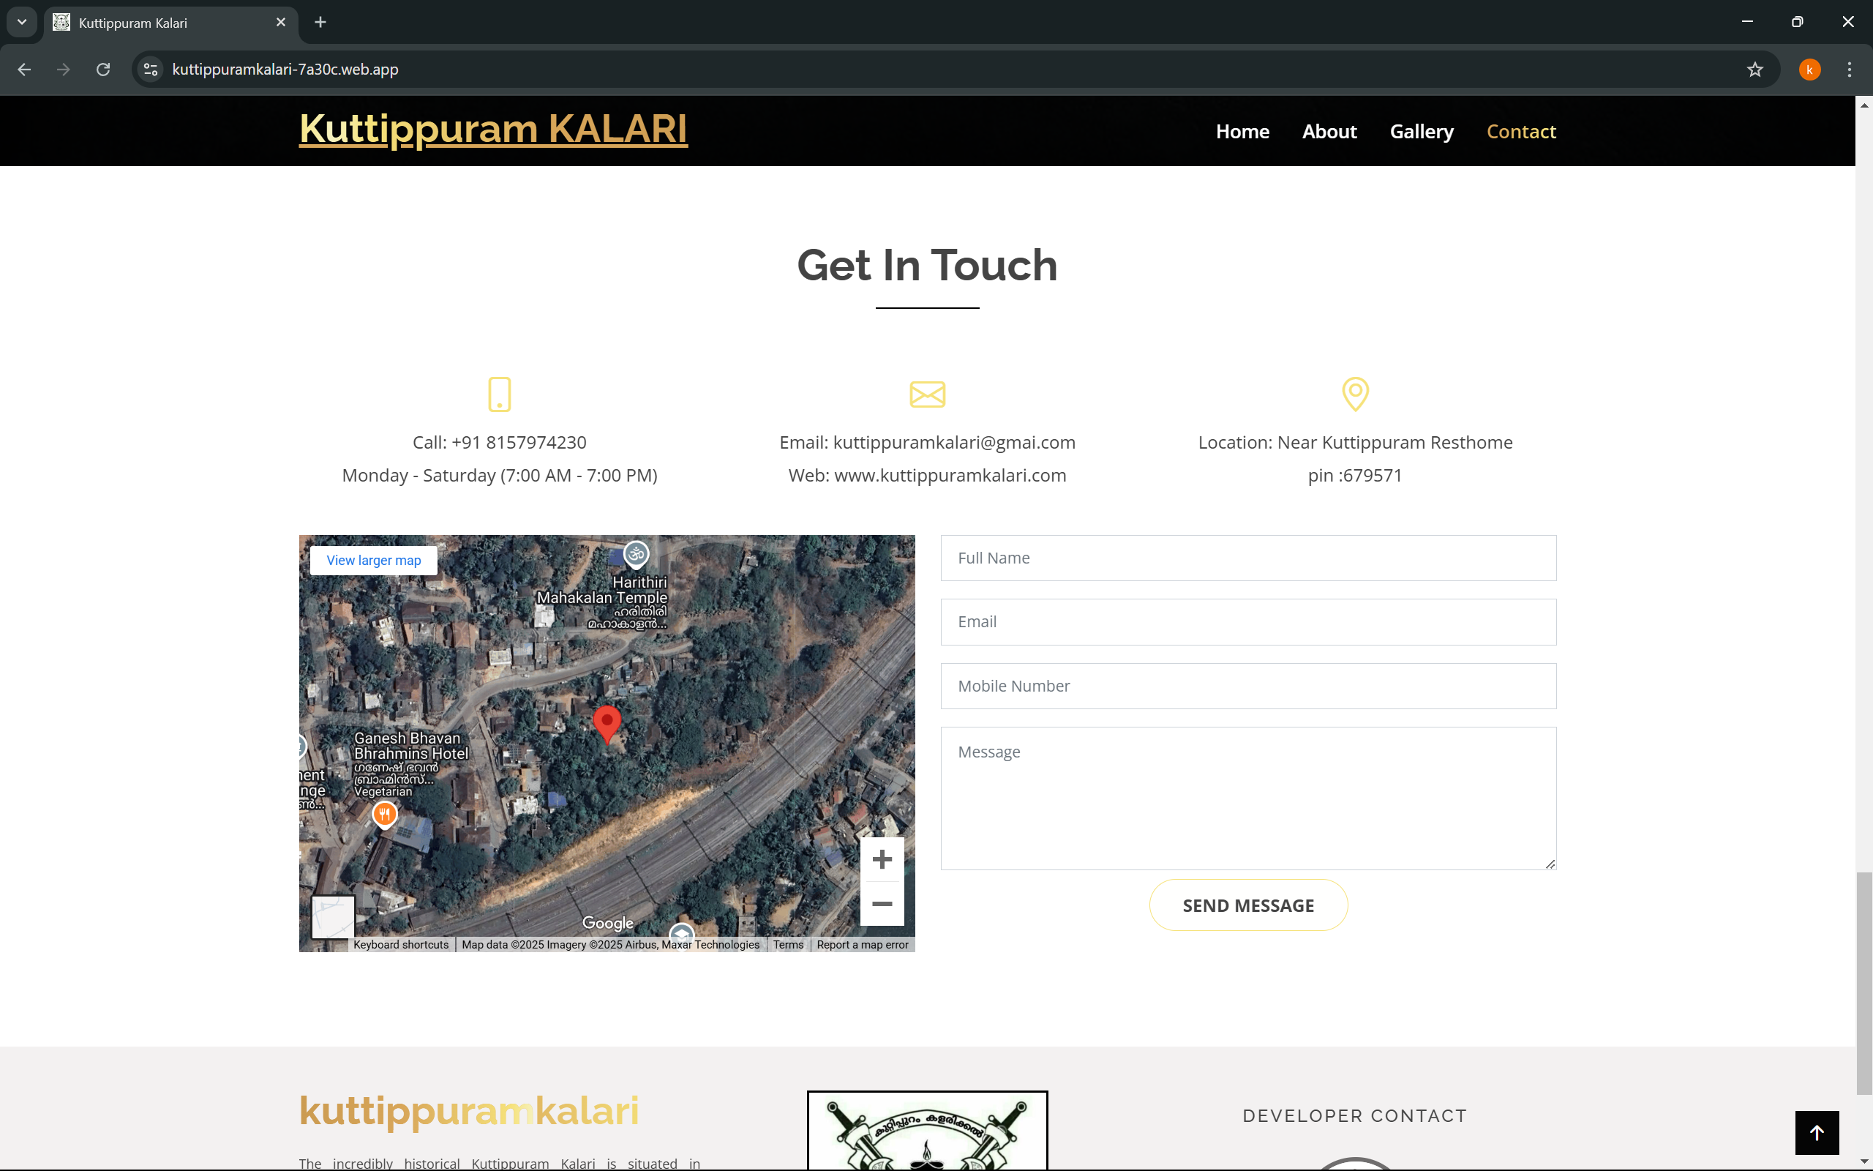Open the About nav item
1873x1171 pixels.
1329,132
